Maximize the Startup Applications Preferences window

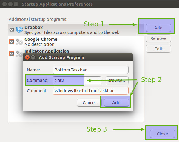(x=16, y=4)
